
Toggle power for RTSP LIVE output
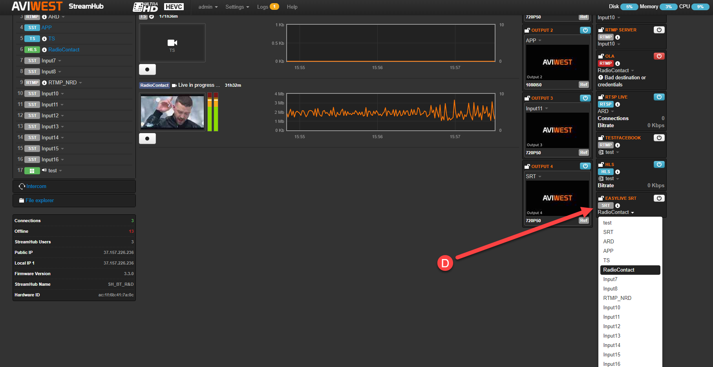point(659,97)
